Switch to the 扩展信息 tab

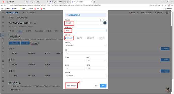[29, 31]
